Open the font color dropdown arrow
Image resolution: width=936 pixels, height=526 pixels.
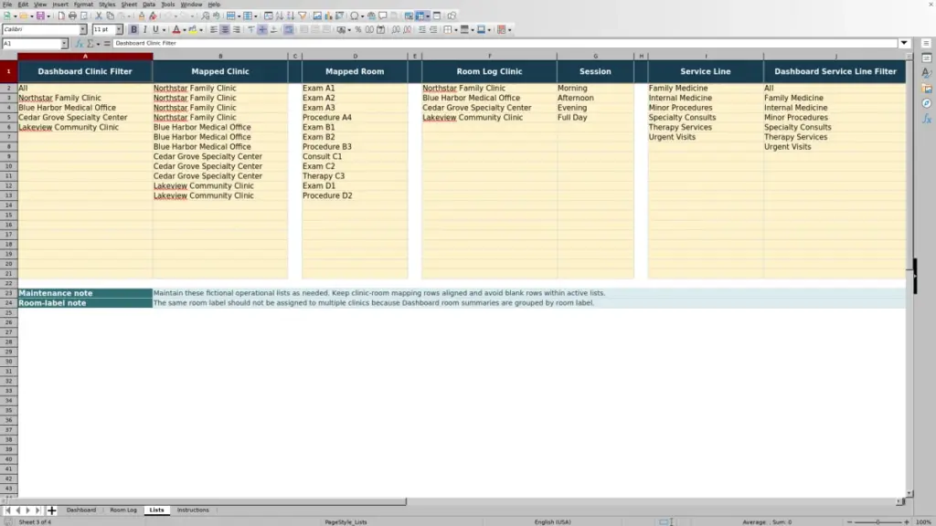[185, 30]
